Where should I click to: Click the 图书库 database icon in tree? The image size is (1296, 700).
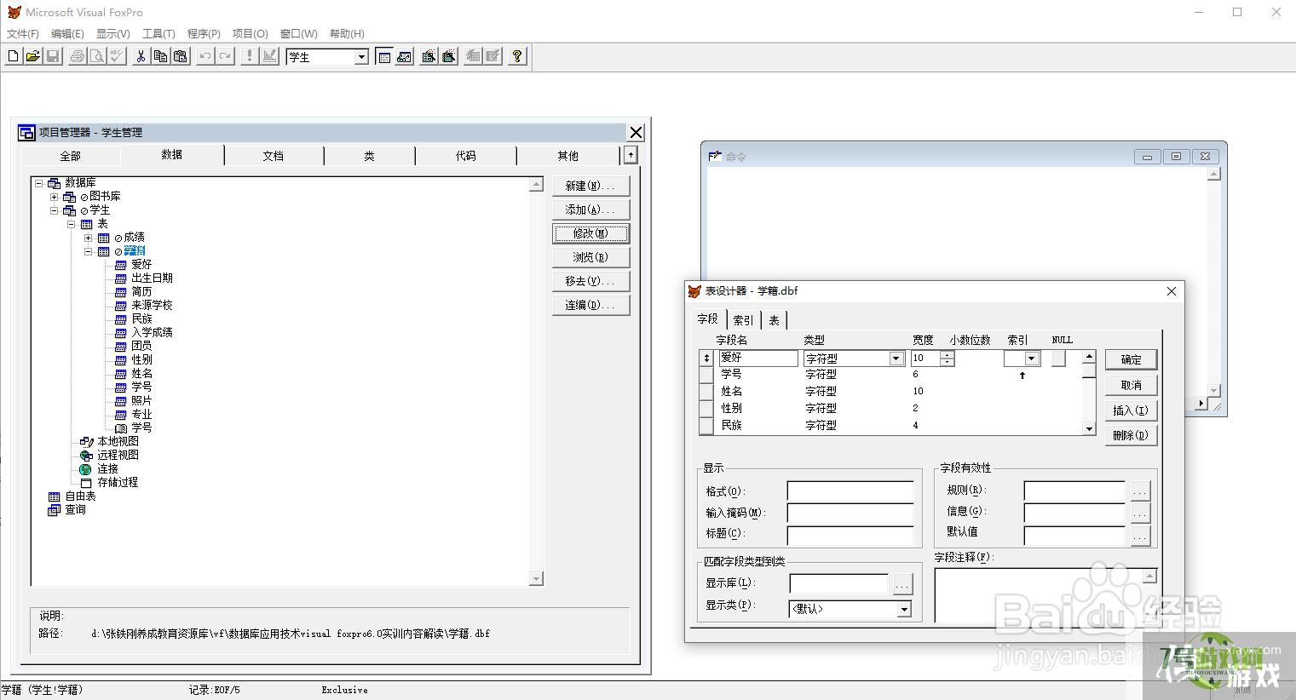point(70,197)
